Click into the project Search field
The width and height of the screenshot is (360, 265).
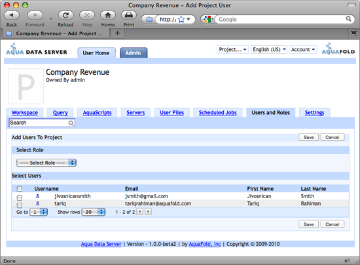click(42, 123)
